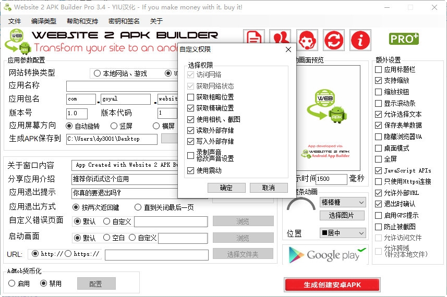Open the support headset icon

[x=307, y=40]
